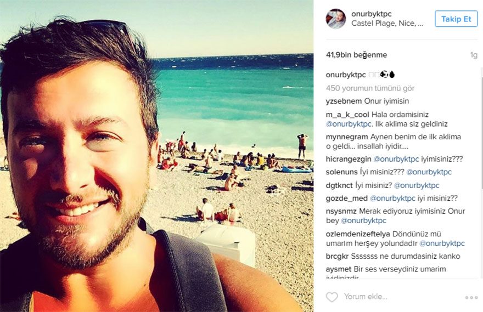Viewport: 483px width, 312px height.
Task: Add a comment in Yorum ekle field
Action: pyautogui.click(x=401, y=297)
